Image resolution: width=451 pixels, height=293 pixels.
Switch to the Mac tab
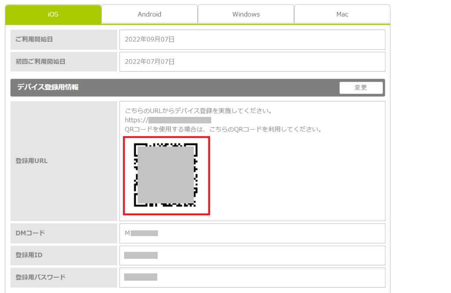[x=342, y=14]
